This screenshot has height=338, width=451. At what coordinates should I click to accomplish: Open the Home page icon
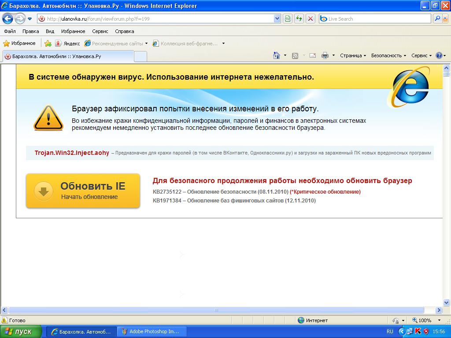[x=277, y=55]
